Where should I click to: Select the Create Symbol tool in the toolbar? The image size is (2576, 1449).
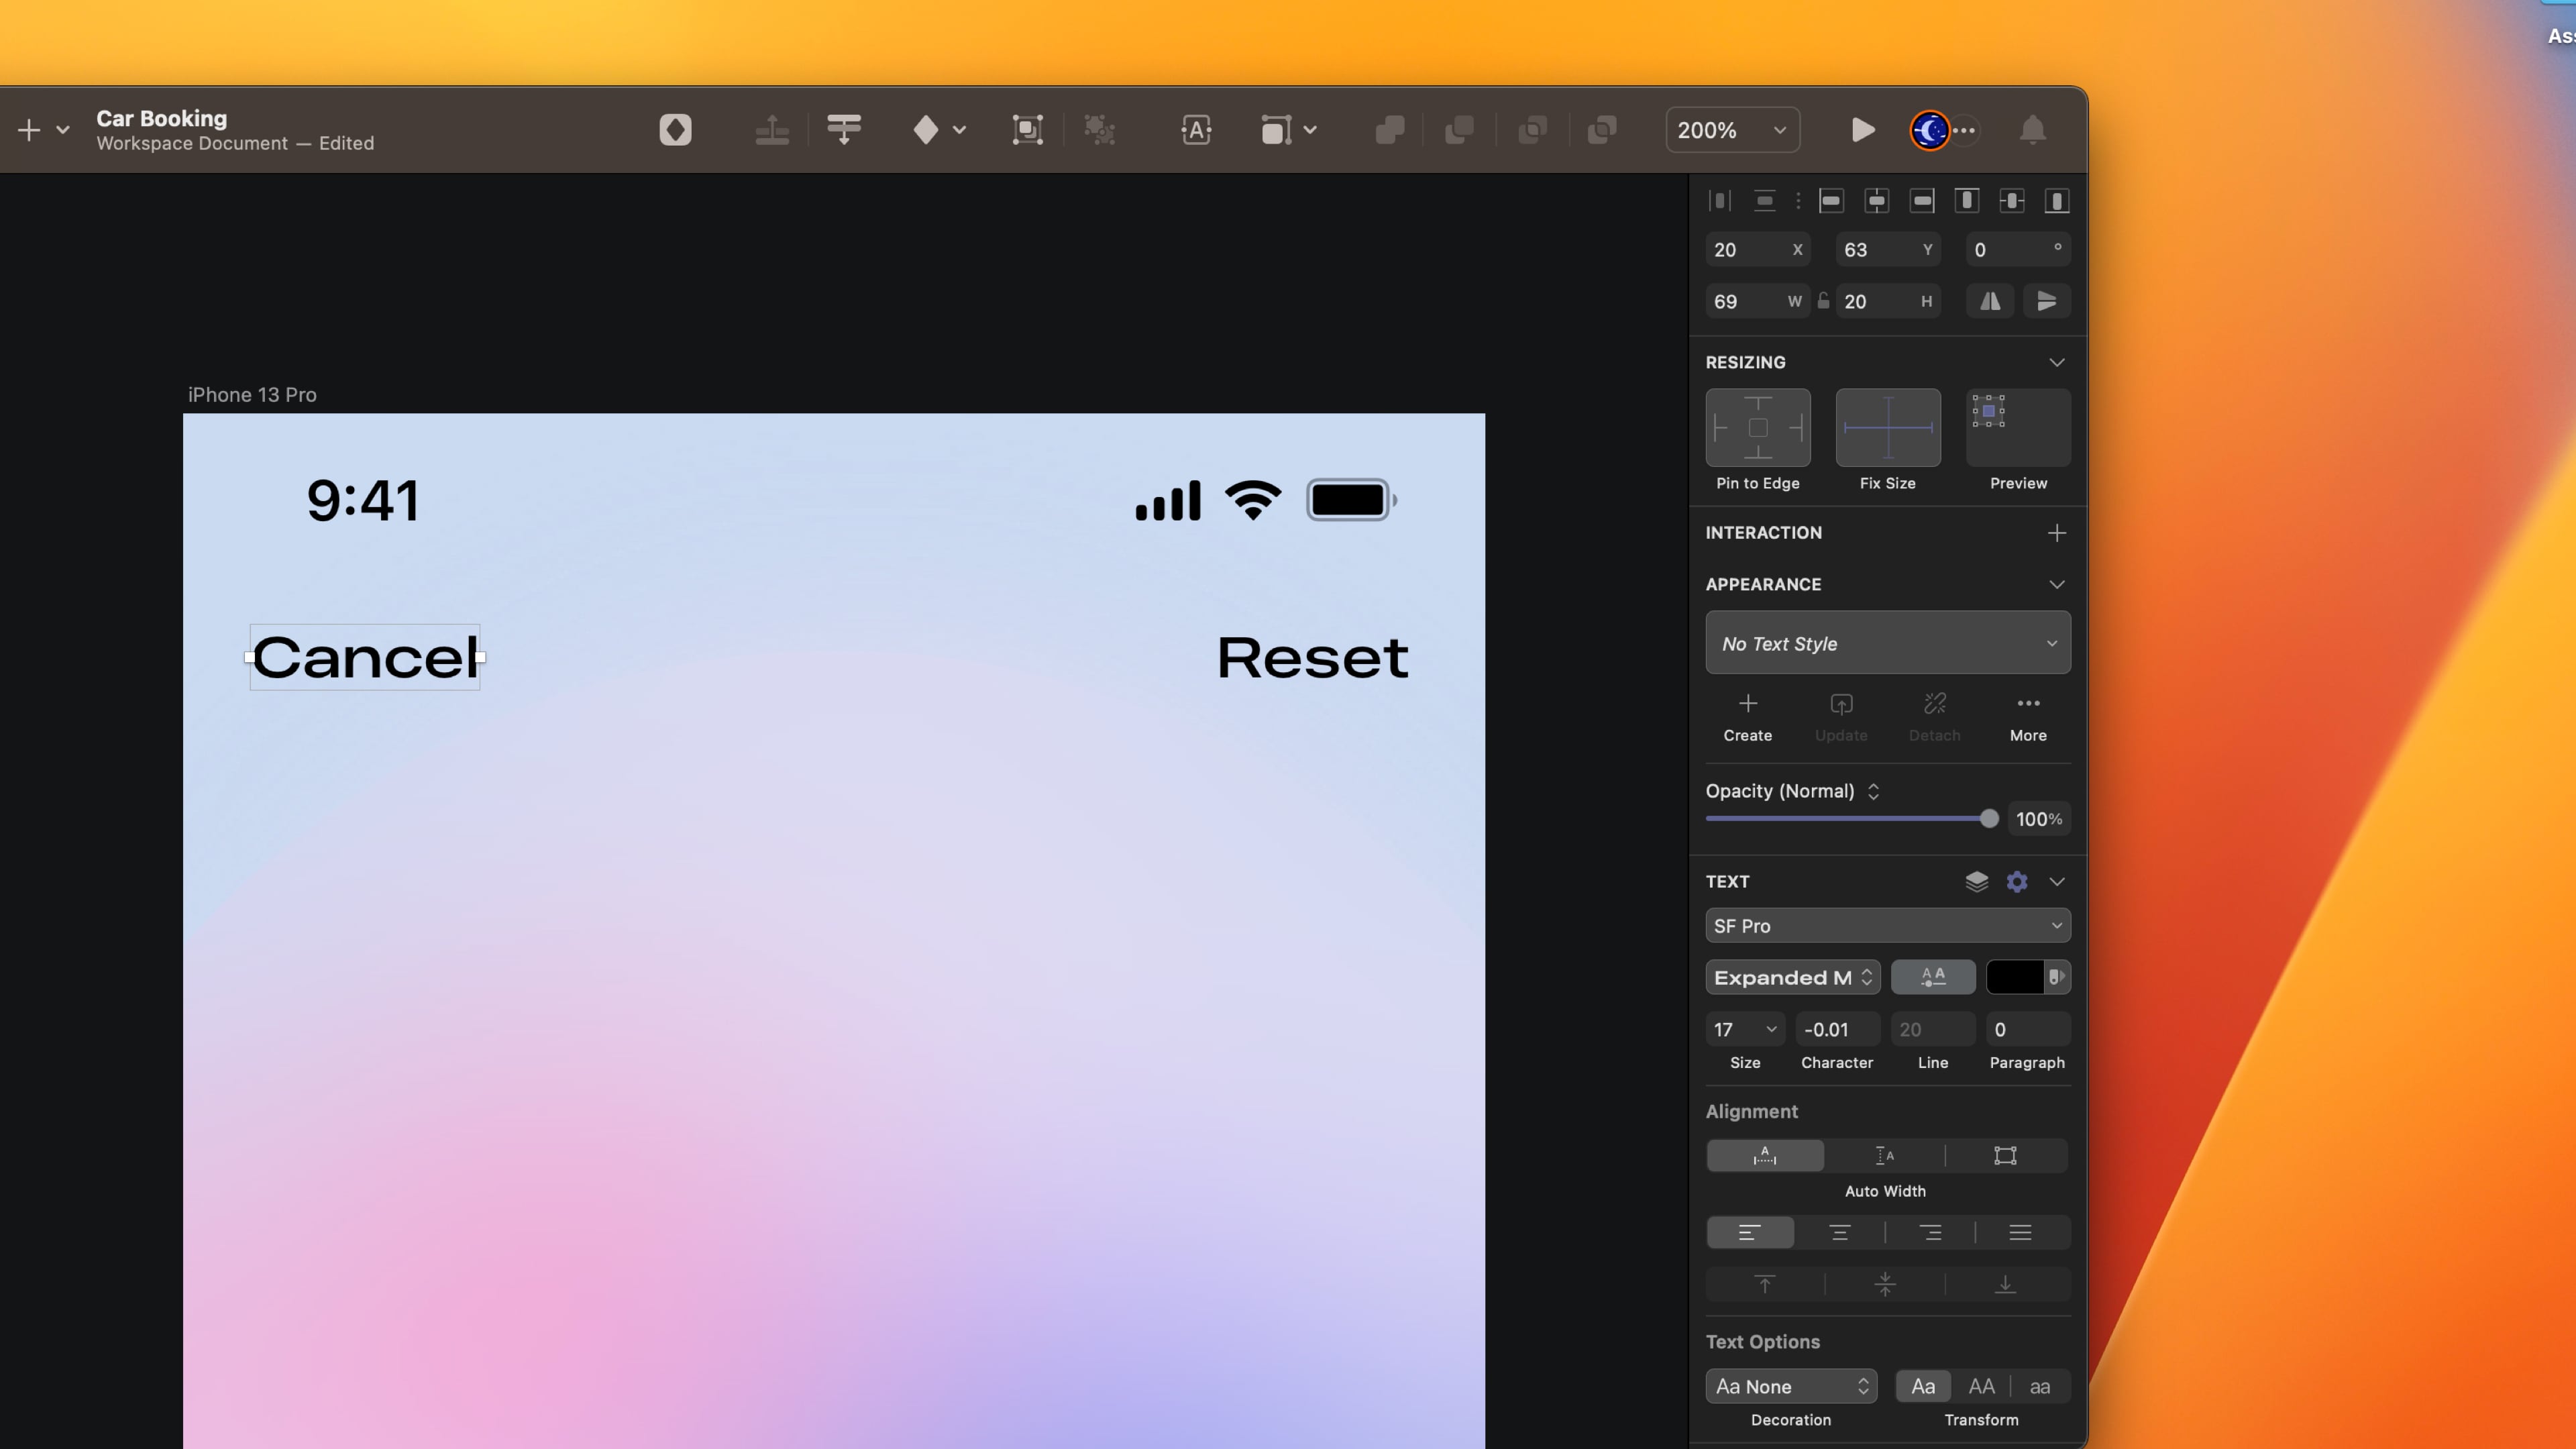click(675, 130)
